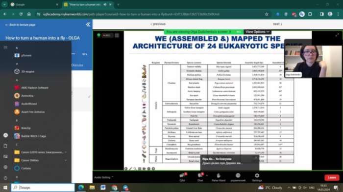Bookmark this page with the star icon
The height and width of the screenshot is (192, 343).
(x=267, y=14)
